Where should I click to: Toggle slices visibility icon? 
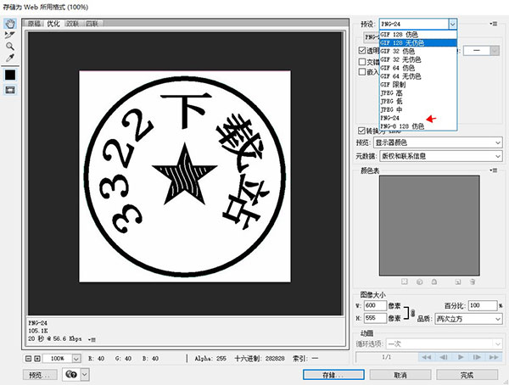click(10, 90)
